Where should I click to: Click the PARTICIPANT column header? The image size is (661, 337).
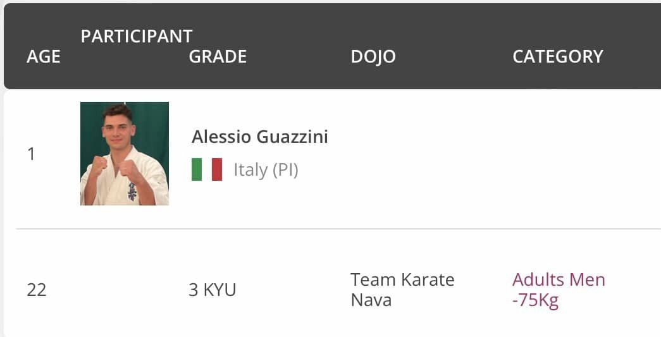click(137, 36)
